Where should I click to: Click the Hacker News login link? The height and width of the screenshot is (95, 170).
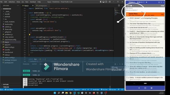click(162, 14)
